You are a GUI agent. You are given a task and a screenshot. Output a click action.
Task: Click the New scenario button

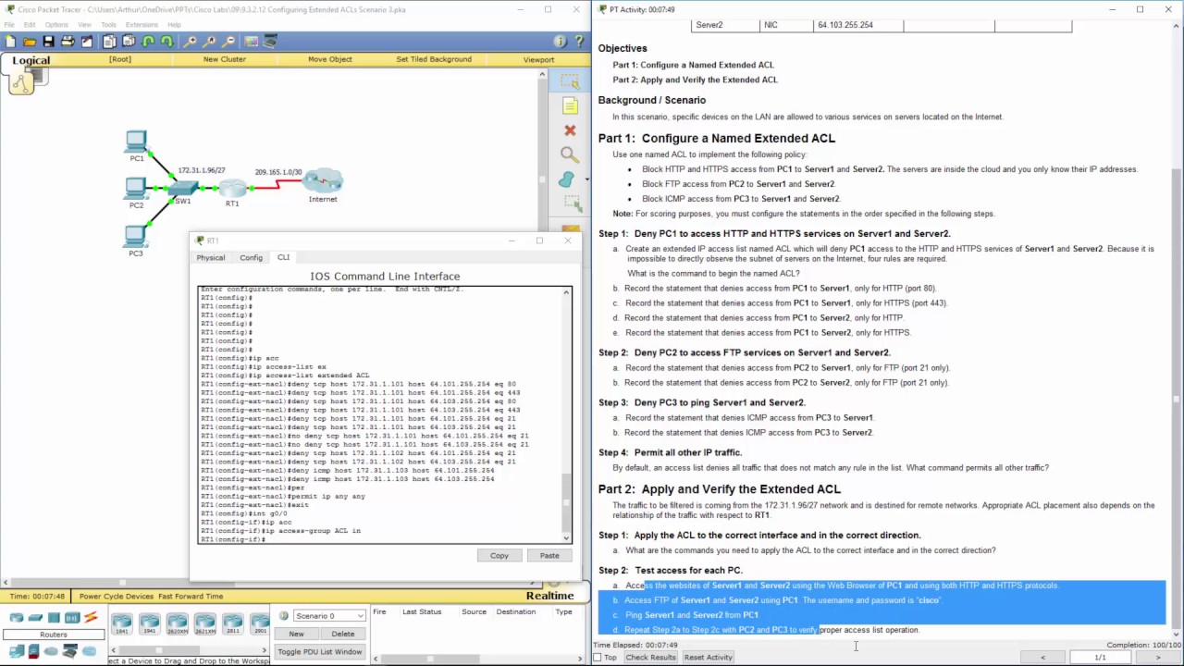[x=296, y=634]
